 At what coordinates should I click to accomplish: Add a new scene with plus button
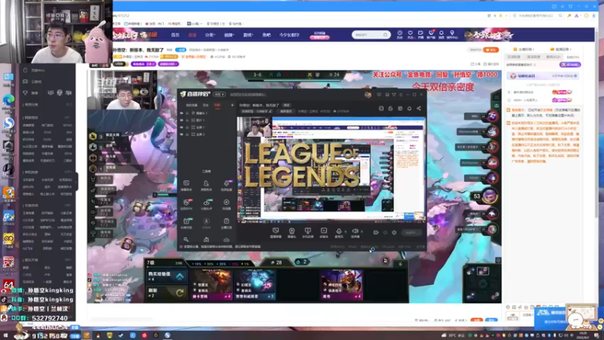pos(232,105)
